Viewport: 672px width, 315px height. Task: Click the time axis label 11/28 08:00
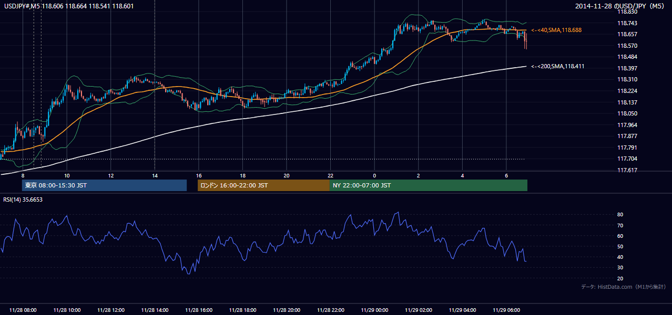tap(23, 310)
